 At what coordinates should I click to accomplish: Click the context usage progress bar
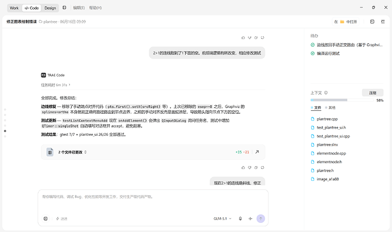tap(342, 100)
